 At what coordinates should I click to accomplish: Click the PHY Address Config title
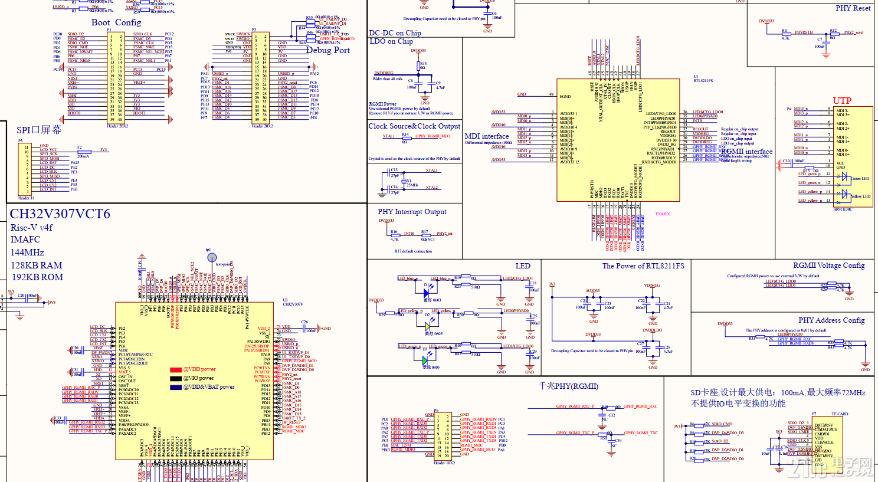(x=831, y=320)
